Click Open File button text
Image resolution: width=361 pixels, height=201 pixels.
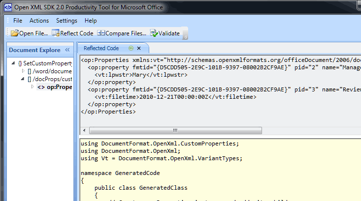pyautogui.click(x=33, y=33)
